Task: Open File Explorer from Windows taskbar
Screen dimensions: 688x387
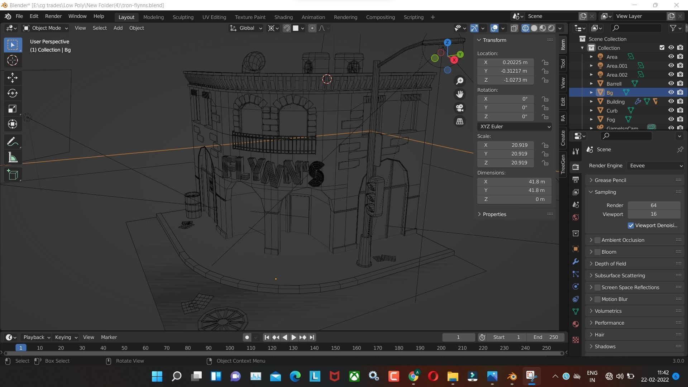Action: point(453,376)
